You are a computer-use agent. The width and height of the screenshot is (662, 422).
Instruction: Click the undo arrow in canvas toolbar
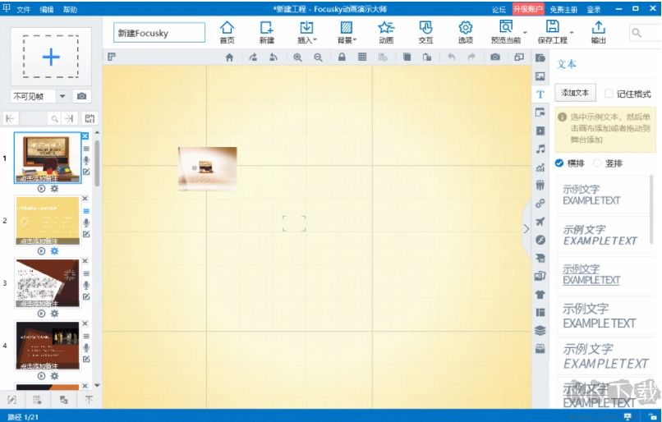pyautogui.click(x=451, y=57)
